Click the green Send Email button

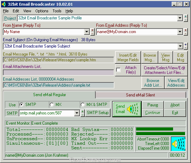click(x=127, y=109)
